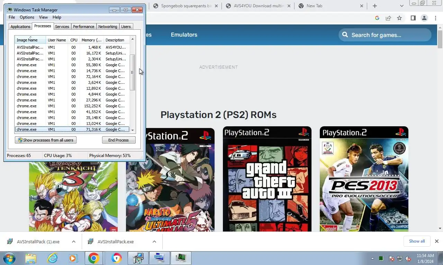Select the chrome.exe row using 55,380 K

72,65
